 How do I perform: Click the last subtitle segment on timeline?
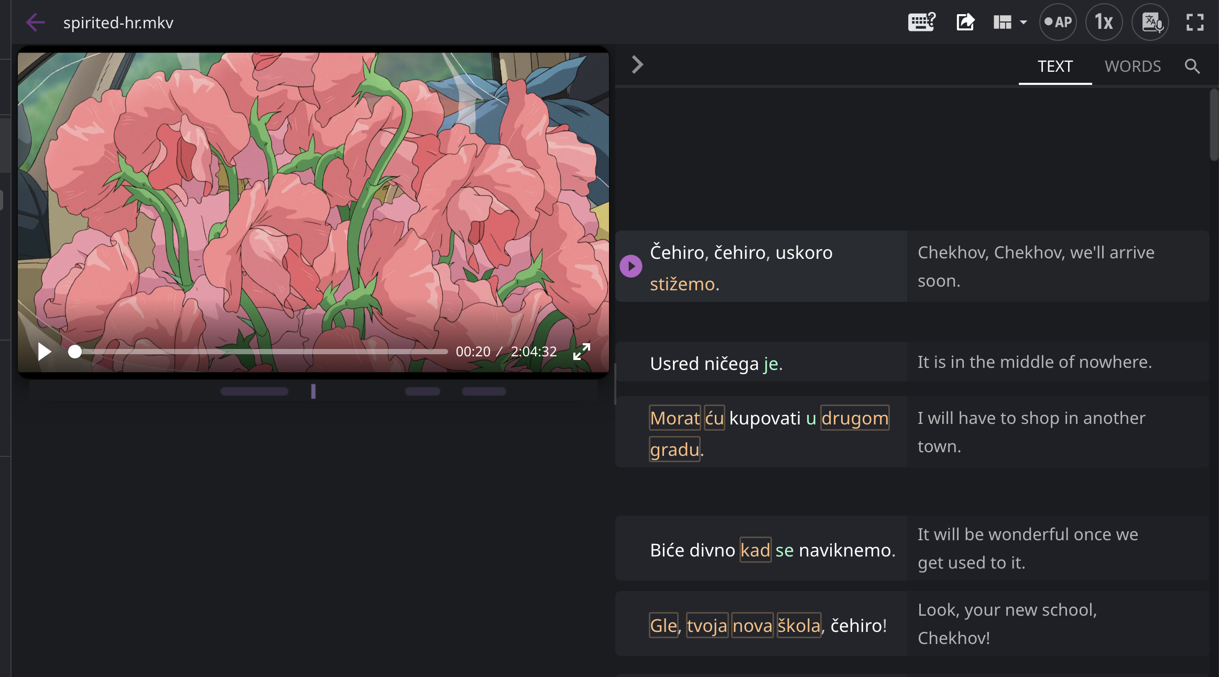click(484, 391)
